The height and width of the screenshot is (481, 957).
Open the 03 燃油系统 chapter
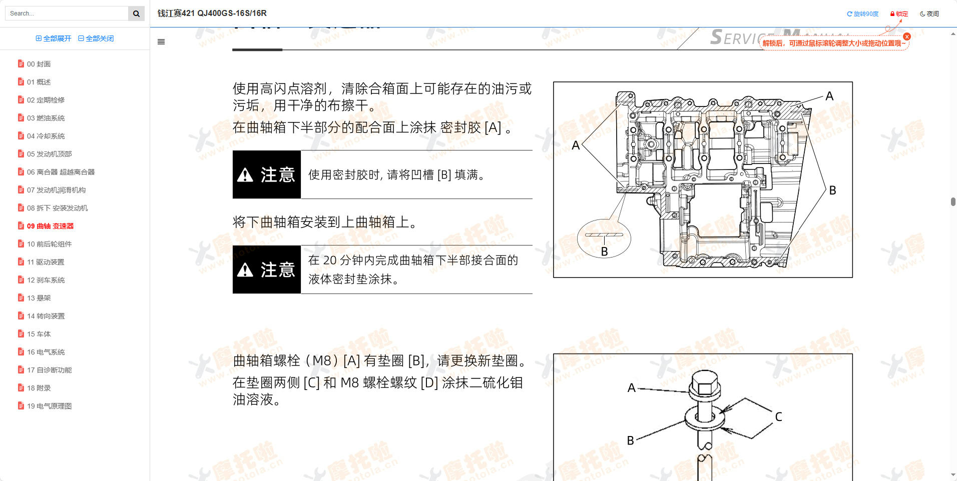(x=45, y=118)
